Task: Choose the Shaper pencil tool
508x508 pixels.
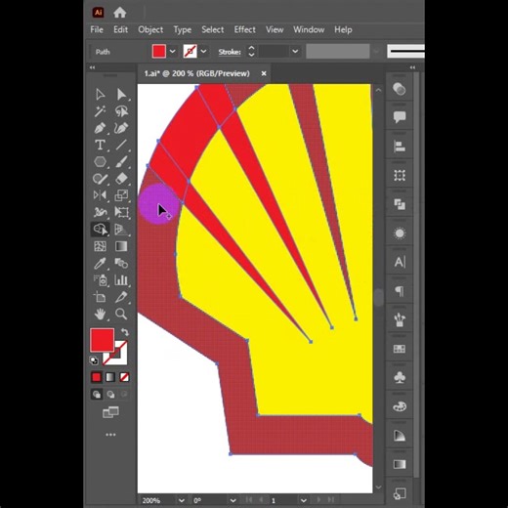Action: click(x=101, y=179)
